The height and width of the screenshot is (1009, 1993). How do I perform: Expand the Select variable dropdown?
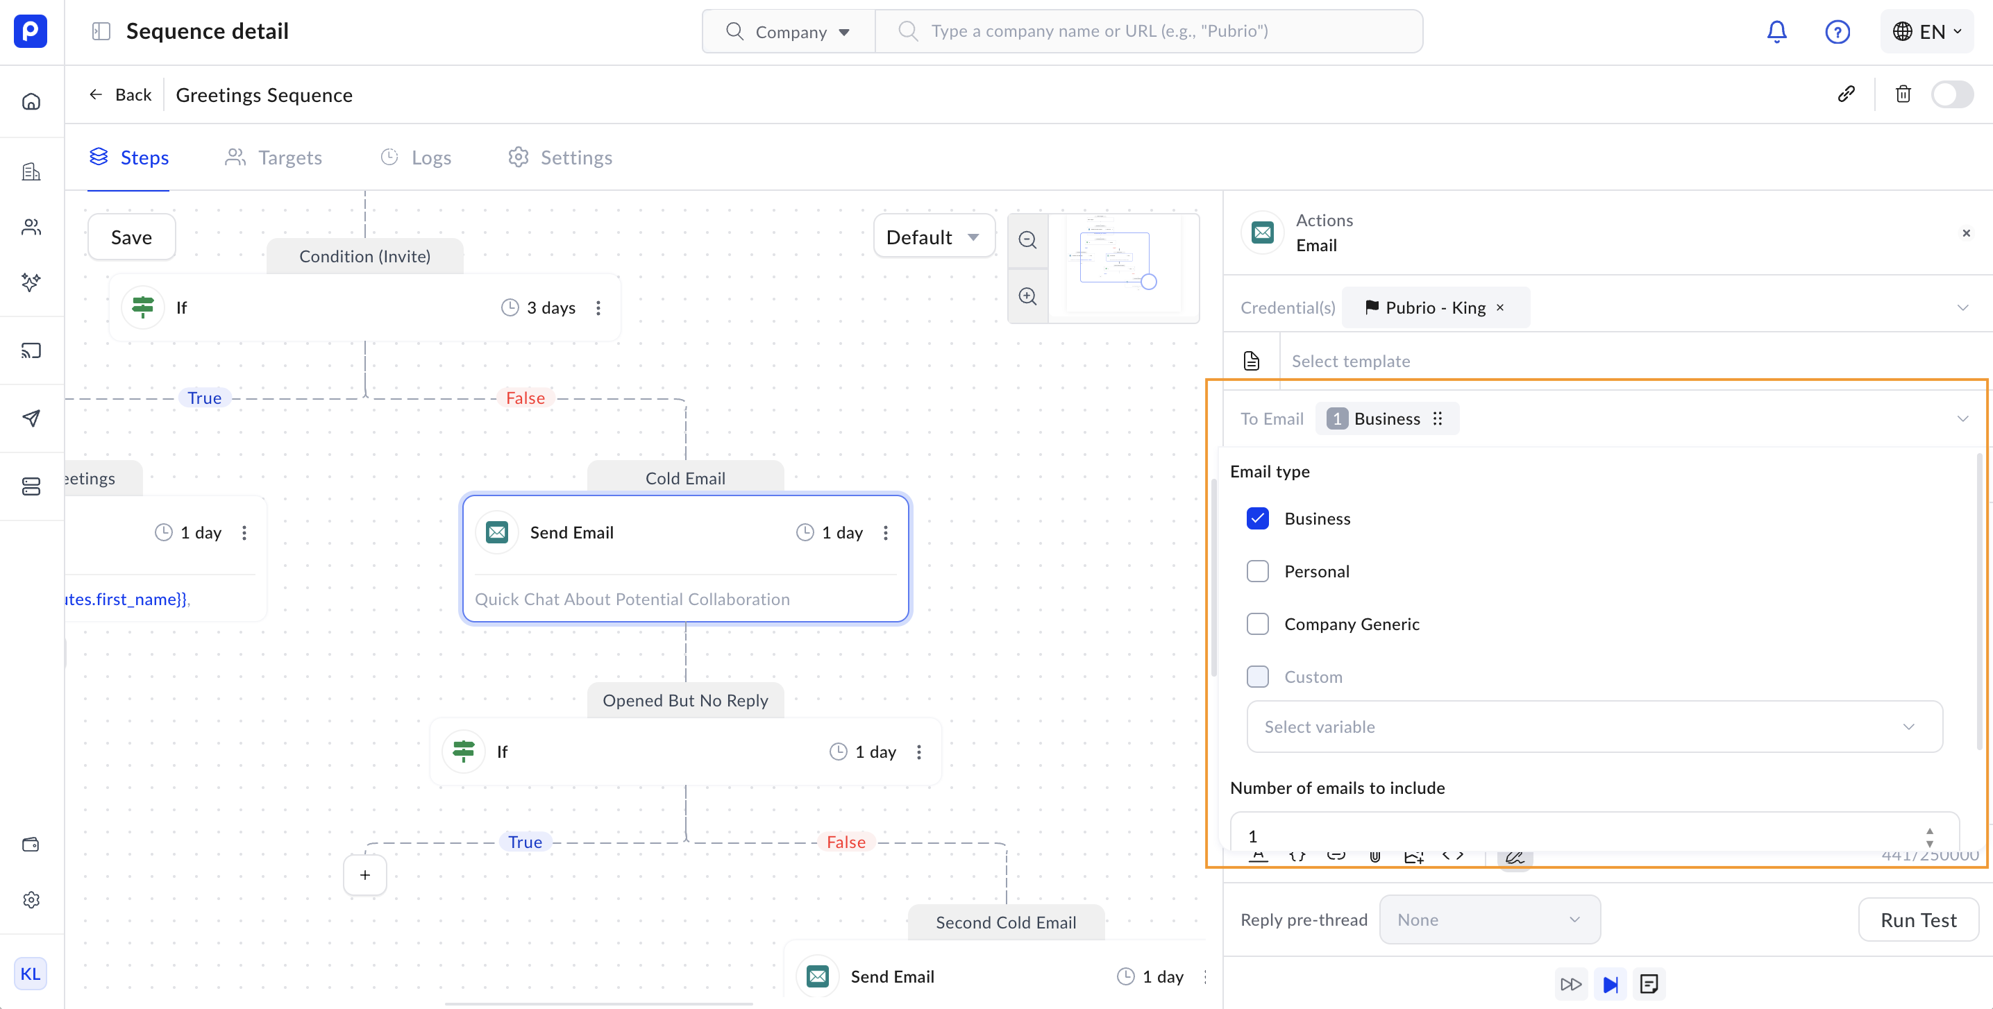[x=1594, y=727]
